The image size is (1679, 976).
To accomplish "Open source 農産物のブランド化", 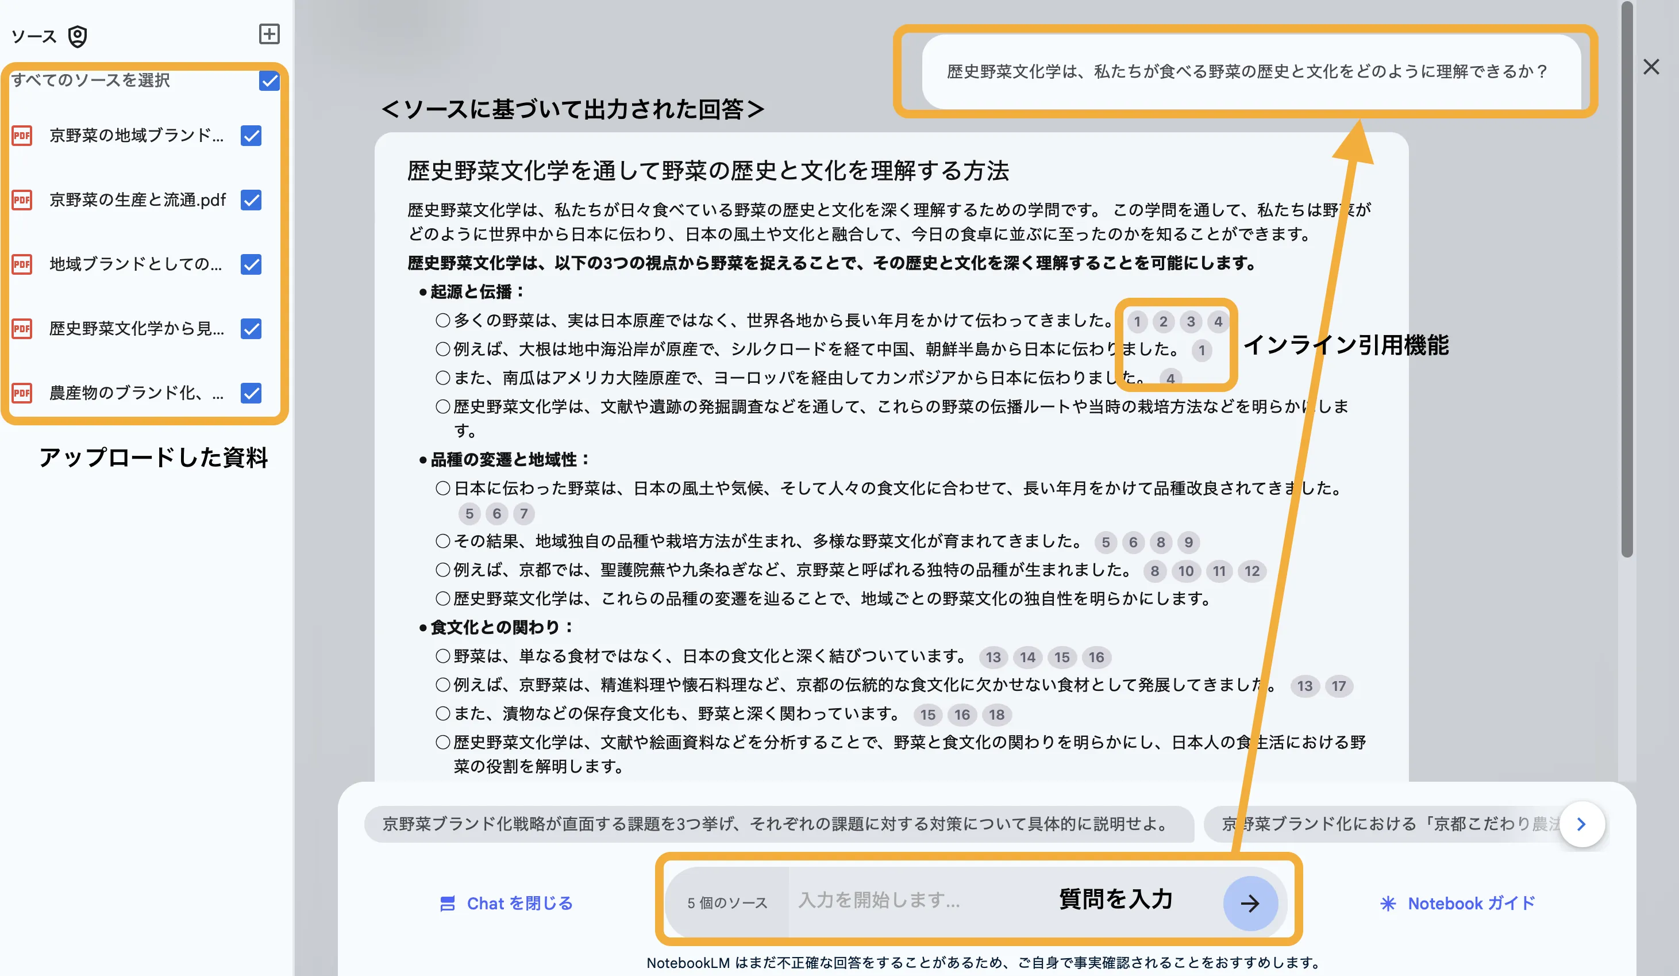I will pyautogui.click(x=137, y=393).
